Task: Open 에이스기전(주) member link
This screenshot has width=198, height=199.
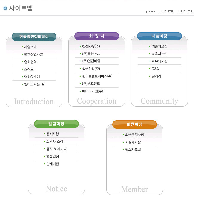Action: coord(93,91)
